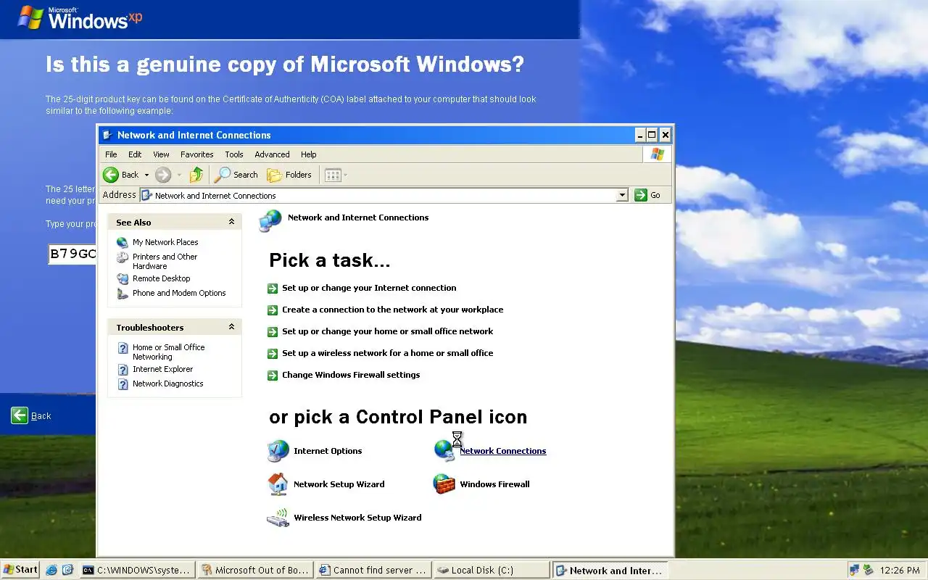The width and height of the screenshot is (928, 580).
Task: Click the system tray network computers icon
Action: tap(855, 570)
